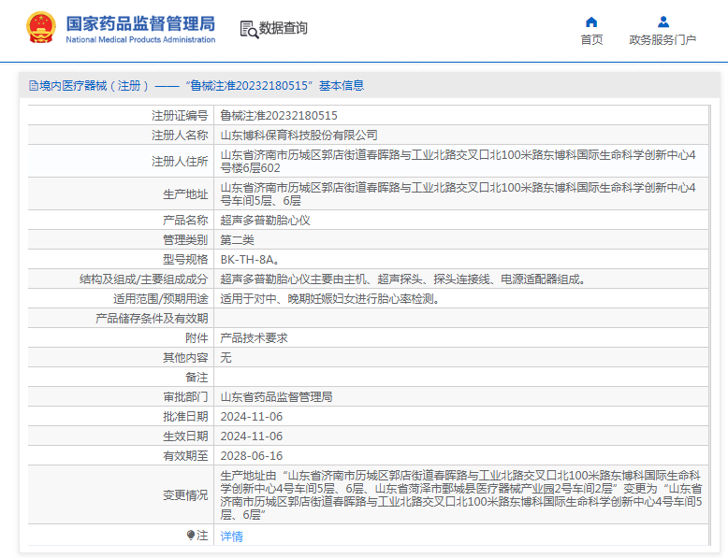Click the 适用范围/预期用途 label
The height and width of the screenshot is (558, 728).
(161, 299)
